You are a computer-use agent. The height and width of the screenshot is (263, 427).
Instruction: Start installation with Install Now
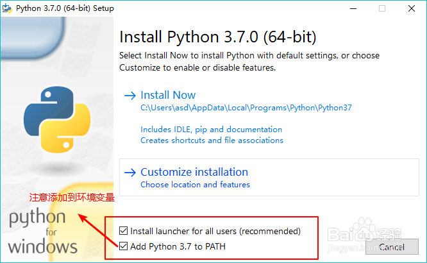[168, 95]
